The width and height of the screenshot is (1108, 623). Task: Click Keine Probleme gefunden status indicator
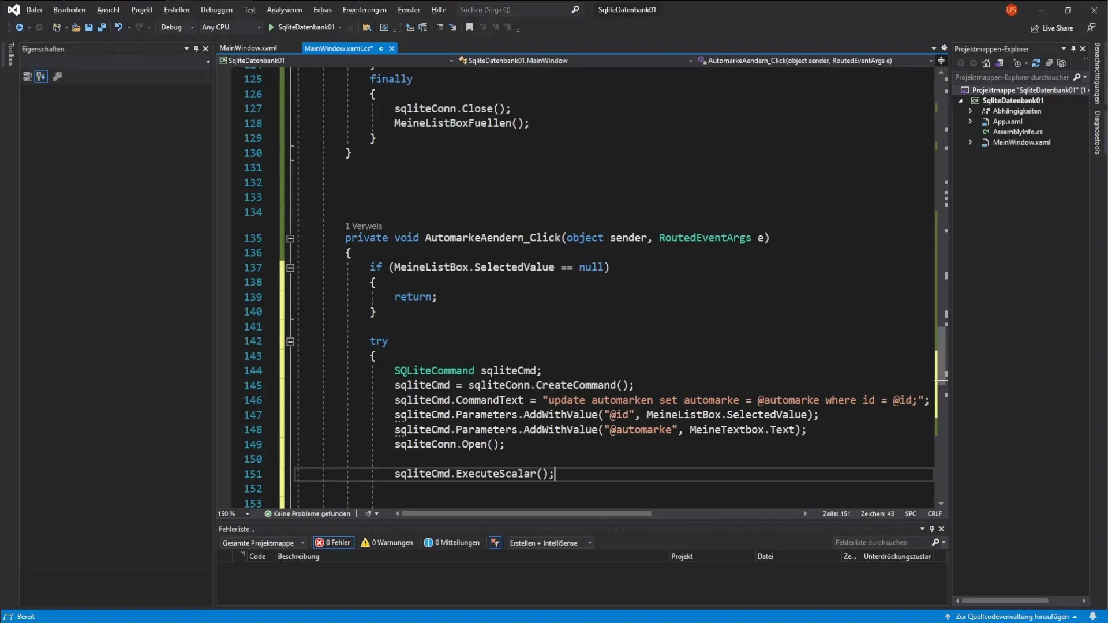coord(308,513)
